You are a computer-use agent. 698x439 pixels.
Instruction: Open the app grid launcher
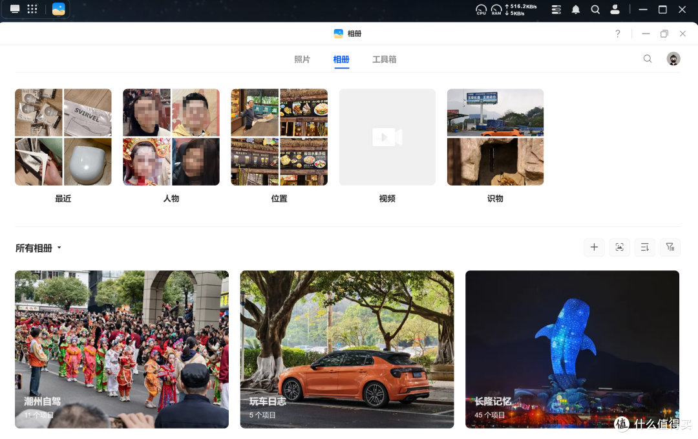pyautogui.click(x=32, y=9)
